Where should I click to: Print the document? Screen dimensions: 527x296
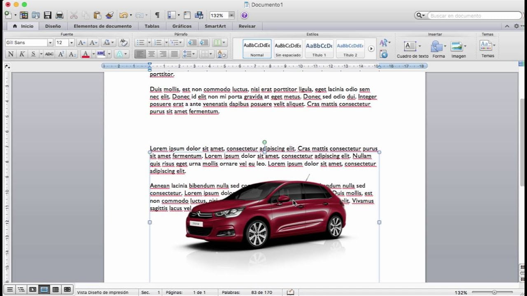click(60, 15)
